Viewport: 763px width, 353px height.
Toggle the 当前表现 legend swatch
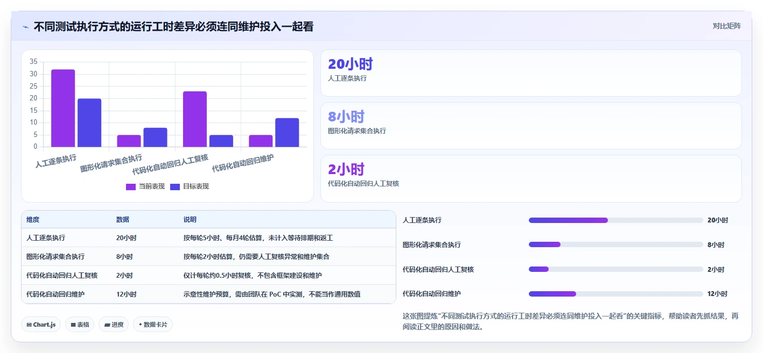coord(131,186)
